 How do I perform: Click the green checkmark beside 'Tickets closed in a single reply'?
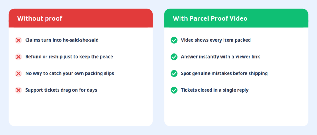click(174, 90)
